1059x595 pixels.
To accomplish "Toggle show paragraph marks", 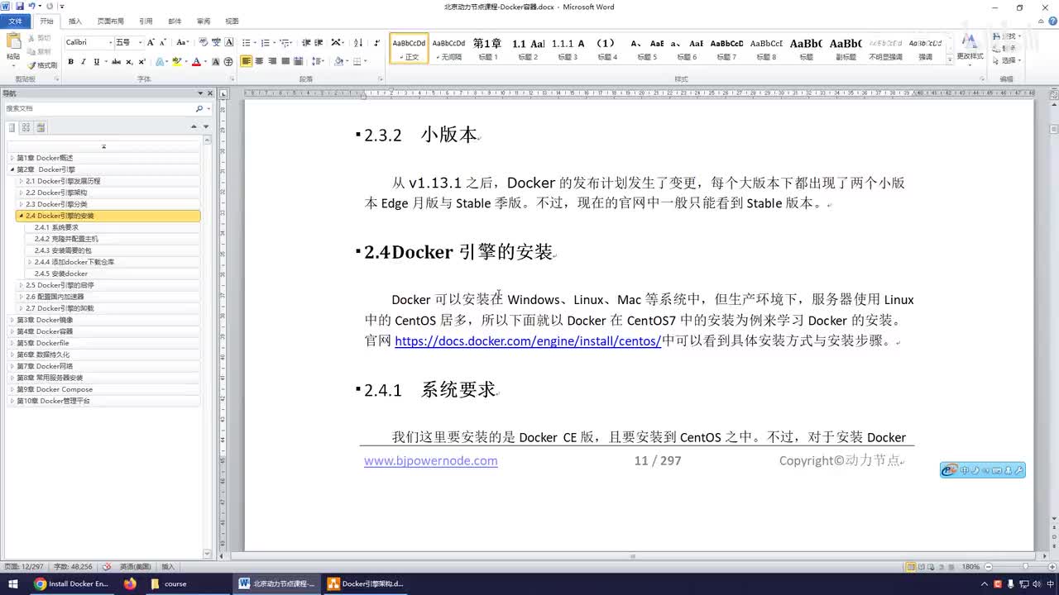I will click(377, 42).
